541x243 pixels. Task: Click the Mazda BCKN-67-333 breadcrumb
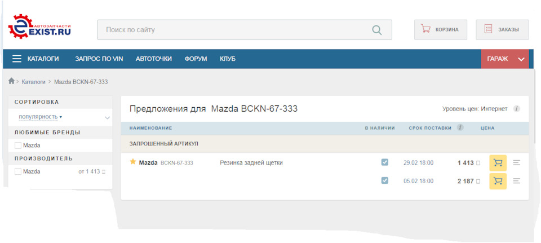[x=81, y=82]
